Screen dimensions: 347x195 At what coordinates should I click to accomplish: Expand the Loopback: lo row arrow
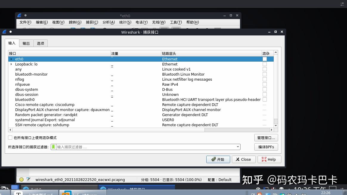11,64
